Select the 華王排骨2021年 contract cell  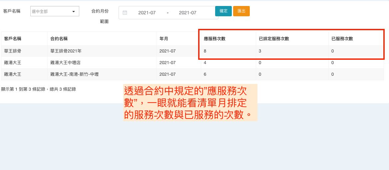(x=66, y=51)
